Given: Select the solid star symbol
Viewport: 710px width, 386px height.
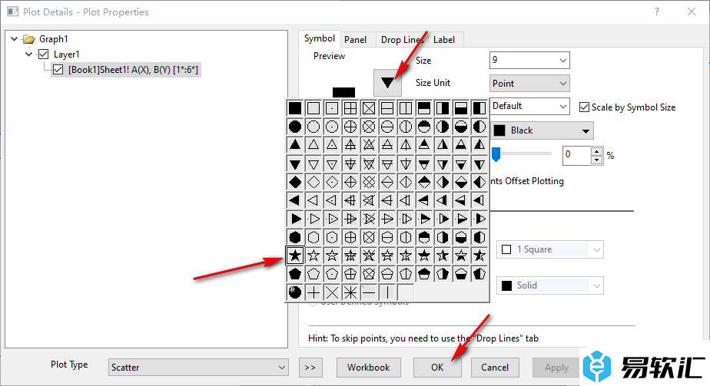Looking at the screenshot, I should (295, 256).
